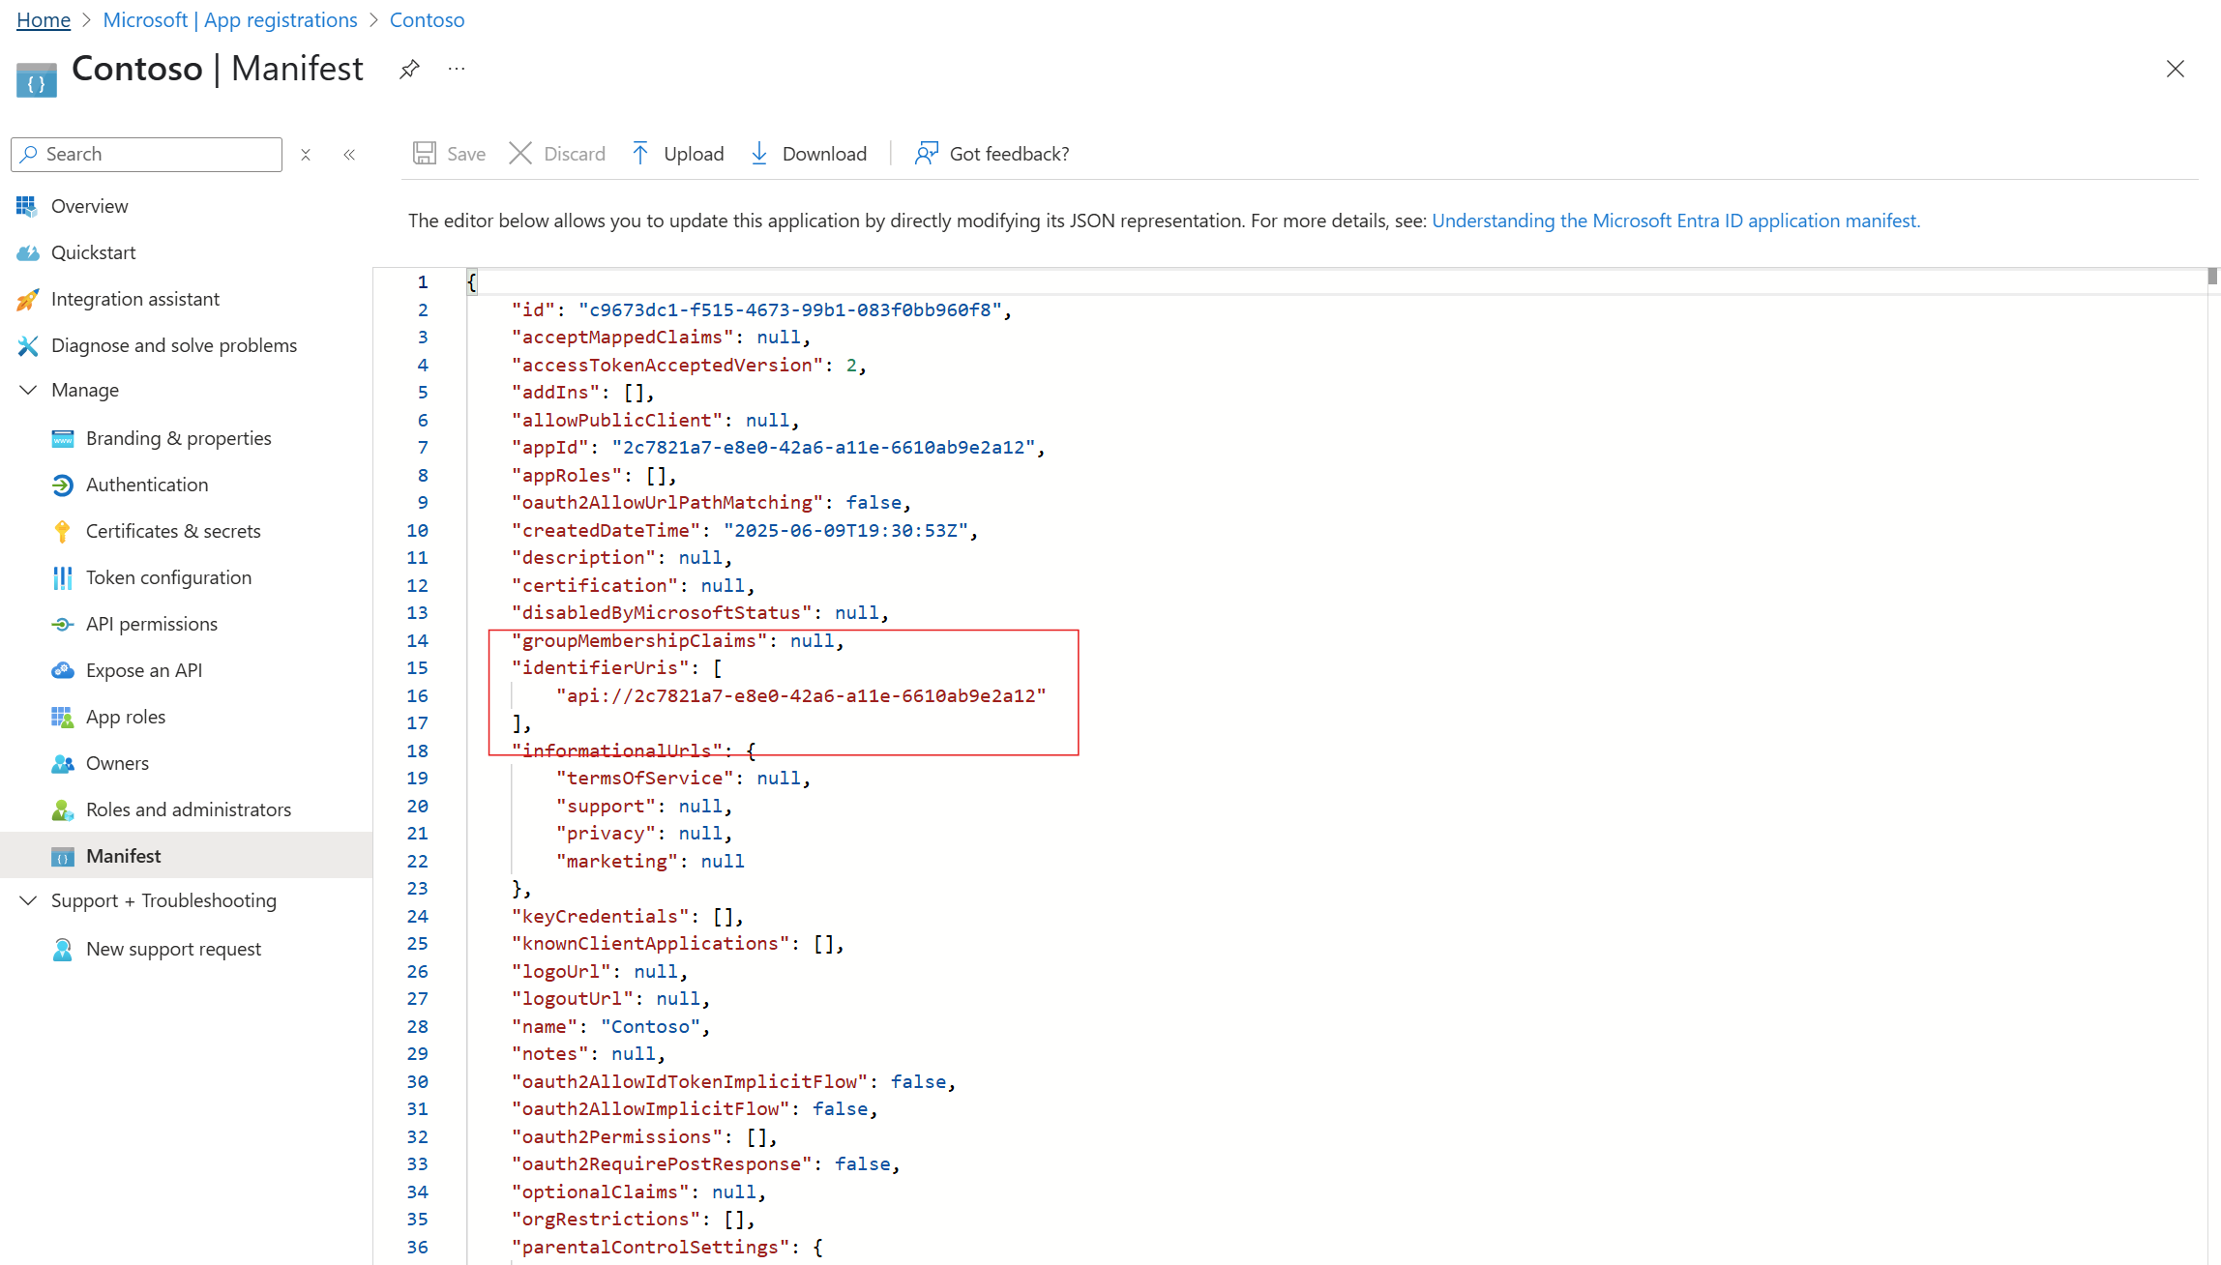Open the ellipsis more options menu

click(x=457, y=70)
